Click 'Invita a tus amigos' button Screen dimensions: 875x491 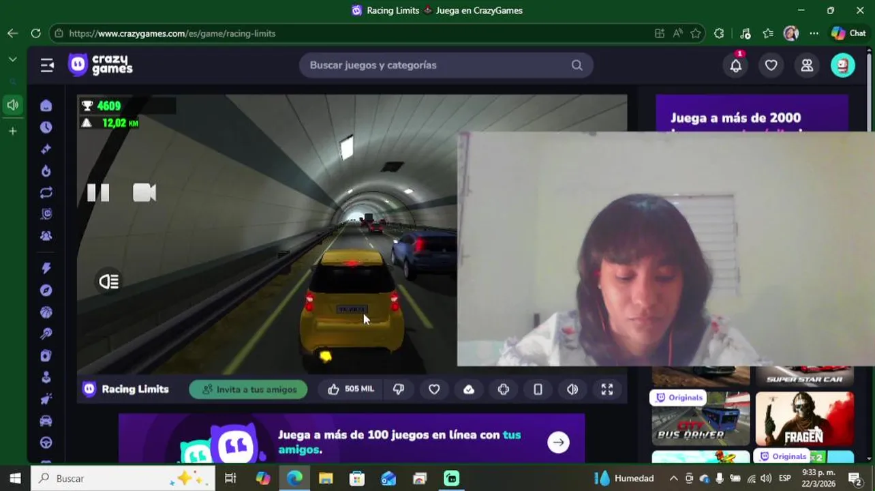click(x=248, y=389)
